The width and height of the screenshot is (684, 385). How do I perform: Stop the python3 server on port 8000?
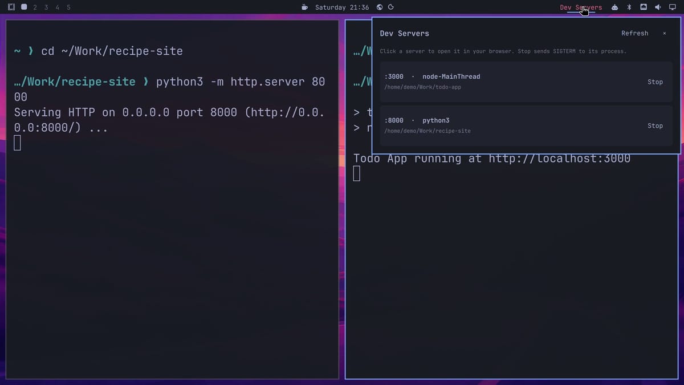click(x=655, y=125)
